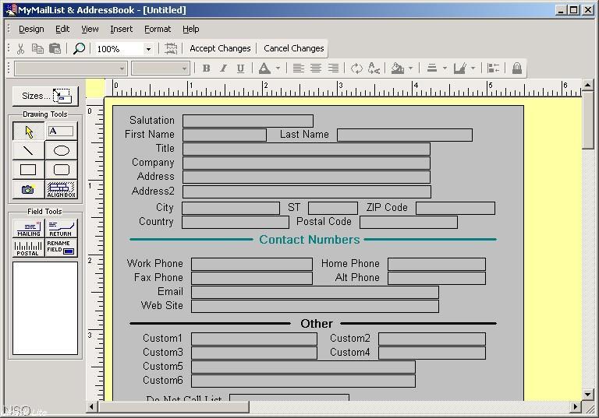Click the Paste clipboard icon

point(55,49)
